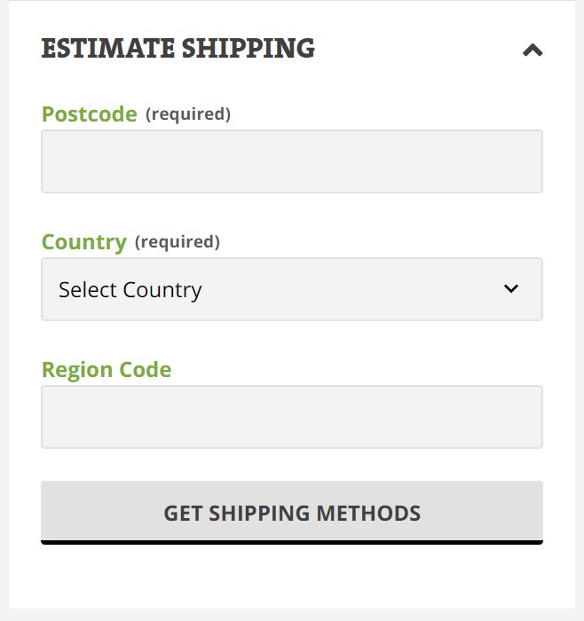Click the Region Code input field
The height and width of the screenshot is (621, 584).
click(x=291, y=417)
